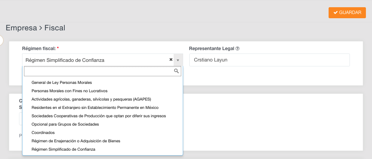Image resolution: width=372 pixels, height=159 pixels.
Task: Collapse the Régimen fiscal dropdown arrow
Action: [x=178, y=60]
